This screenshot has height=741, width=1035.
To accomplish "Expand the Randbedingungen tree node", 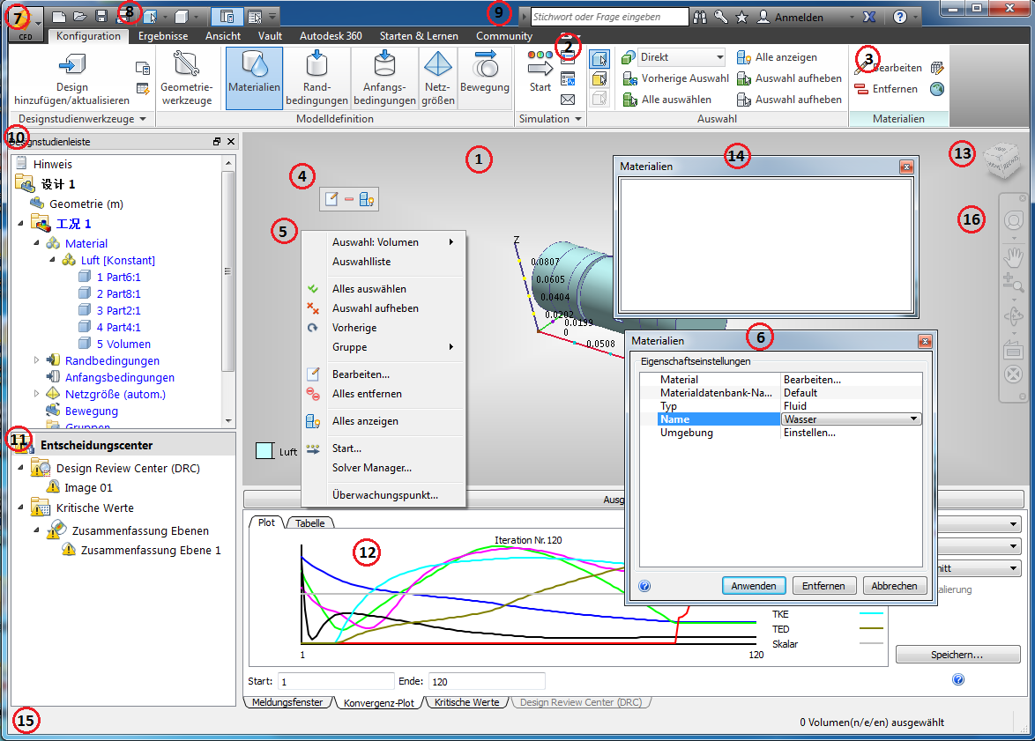I will 37,360.
